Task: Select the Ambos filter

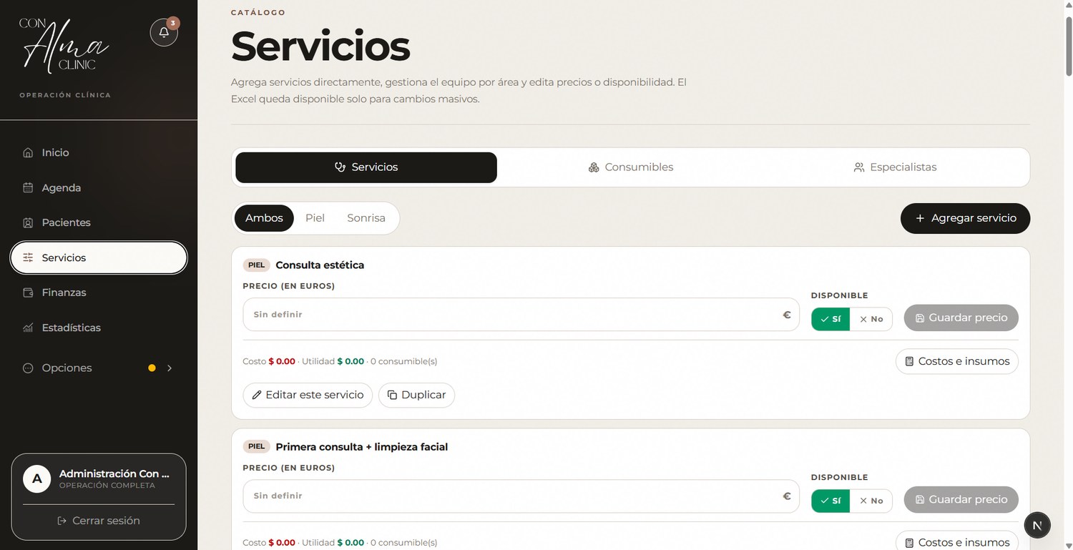Action: 264,218
